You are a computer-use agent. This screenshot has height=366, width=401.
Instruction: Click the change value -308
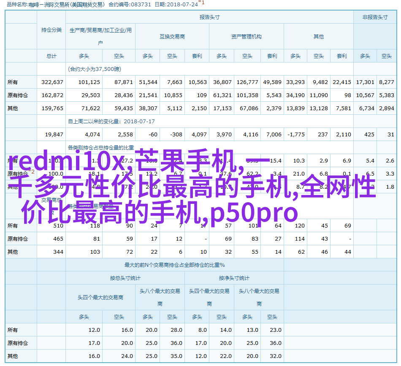(176, 134)
